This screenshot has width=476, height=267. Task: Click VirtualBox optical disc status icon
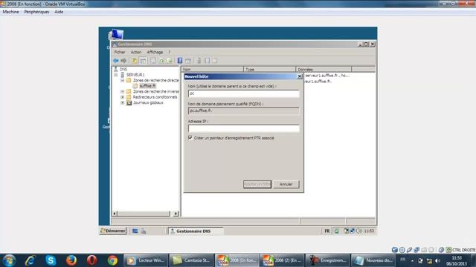[x=402, y=250]
